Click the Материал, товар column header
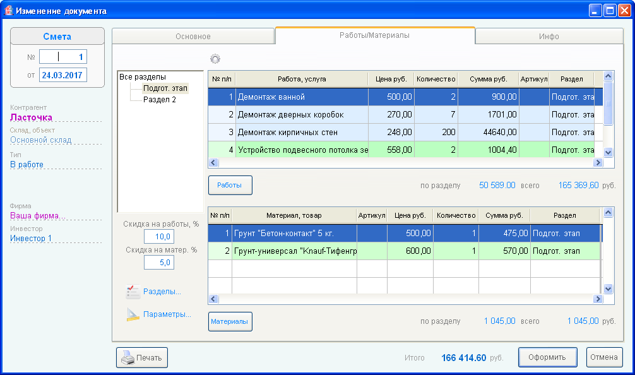 click(294, 215)
